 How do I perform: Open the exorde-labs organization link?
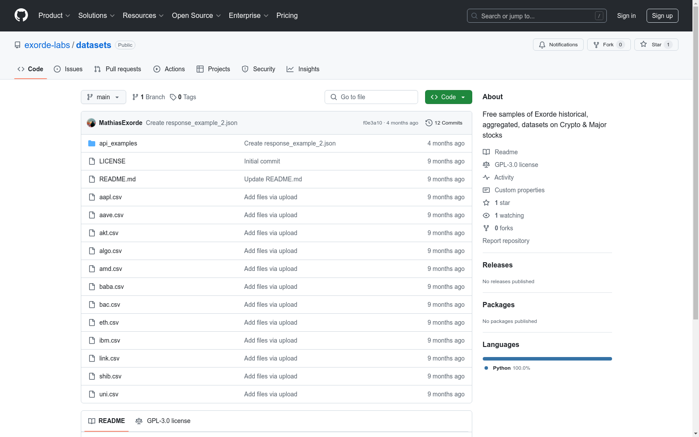47,45
